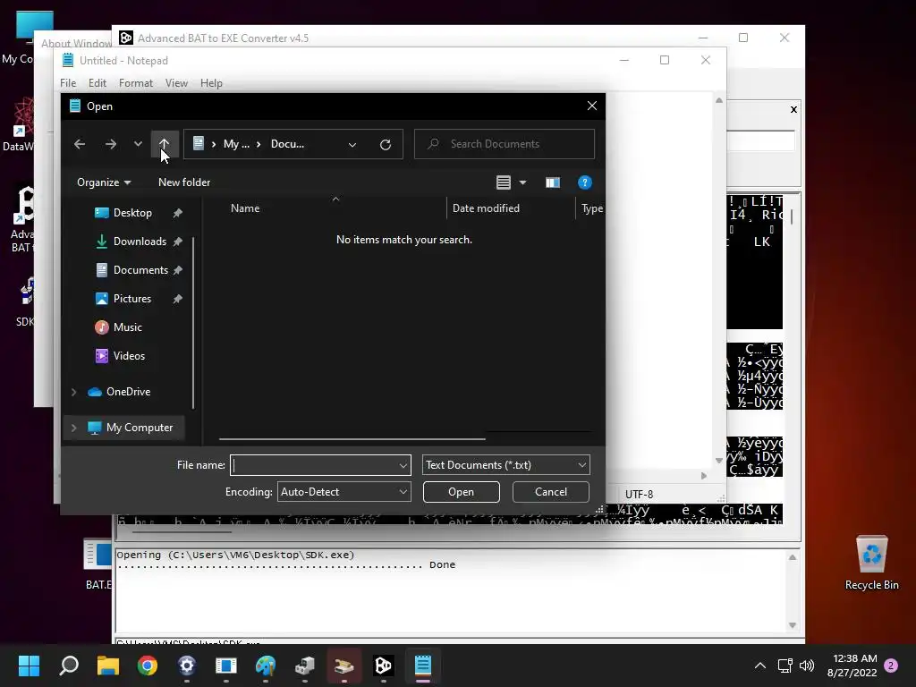Open network status tray icon
This screenshot has height=687, width=916.
click(x=785, y=666)
